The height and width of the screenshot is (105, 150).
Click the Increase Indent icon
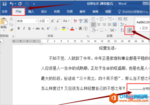125,19
